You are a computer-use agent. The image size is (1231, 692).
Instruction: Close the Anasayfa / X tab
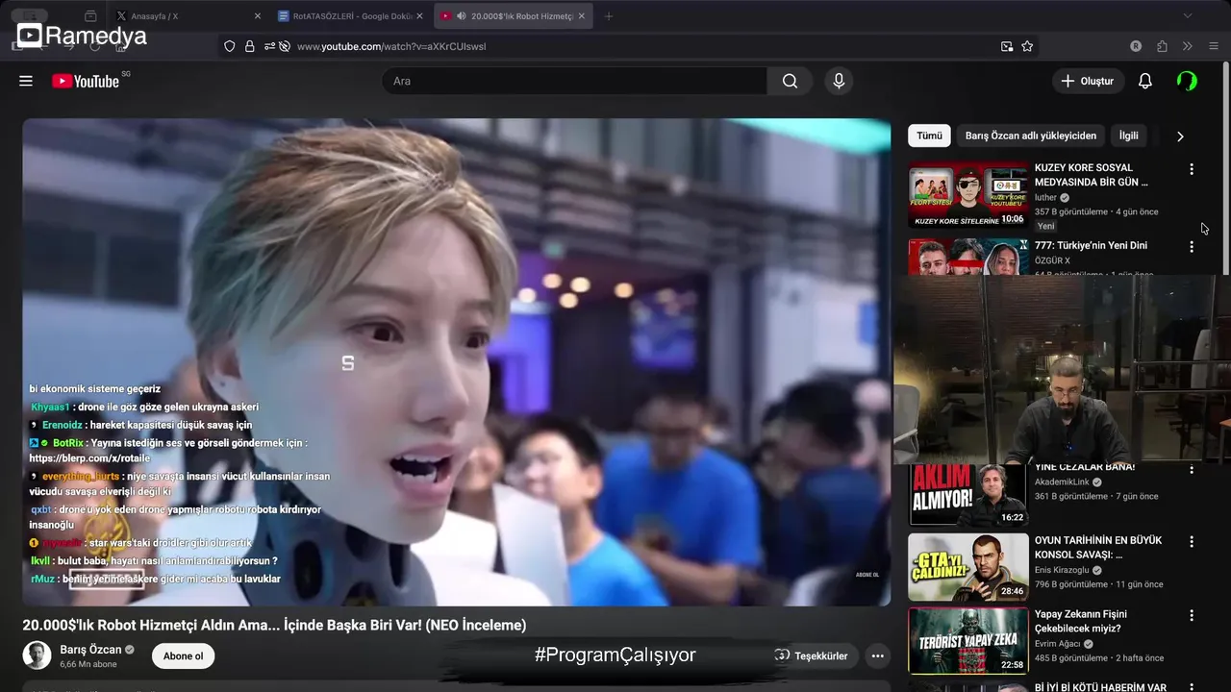tap(257, 16)
